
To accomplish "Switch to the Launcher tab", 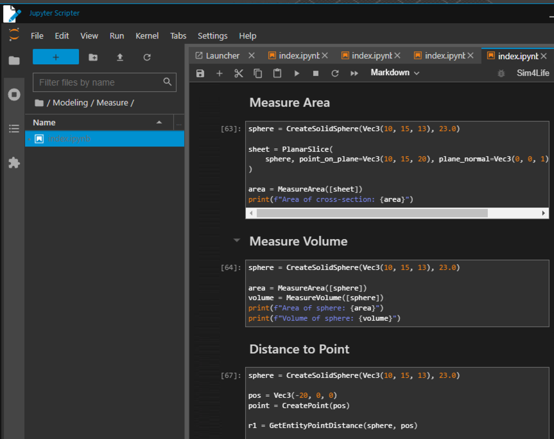I will tap(222, 56).
